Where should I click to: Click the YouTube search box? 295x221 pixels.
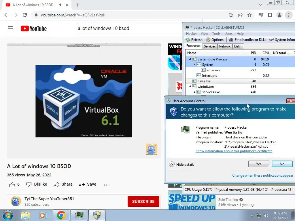click(129, 28)
